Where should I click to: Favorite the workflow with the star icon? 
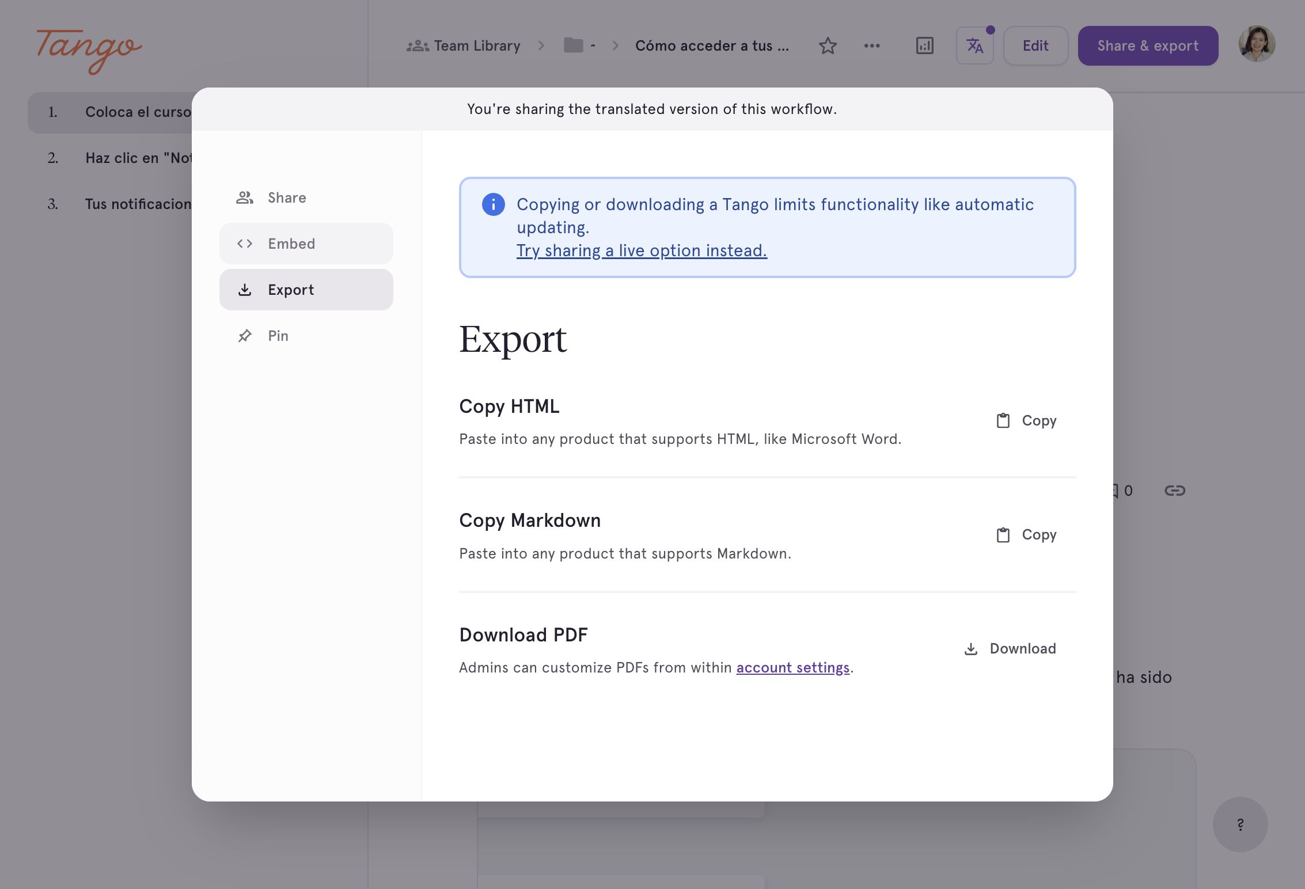coord(828,45)
